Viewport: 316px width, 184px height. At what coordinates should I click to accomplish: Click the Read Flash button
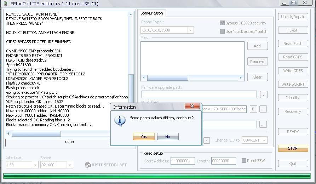point(293,44)
